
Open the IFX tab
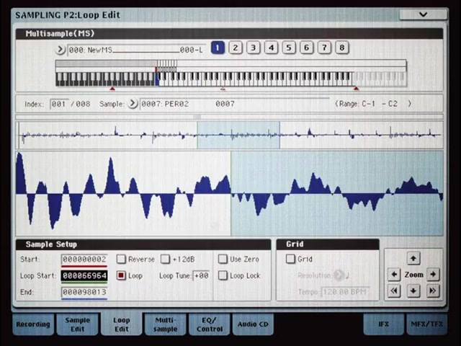click(x=384, y=324)
